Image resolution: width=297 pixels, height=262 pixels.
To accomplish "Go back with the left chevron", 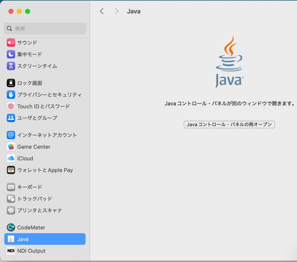I will click(x=102, y=11).
